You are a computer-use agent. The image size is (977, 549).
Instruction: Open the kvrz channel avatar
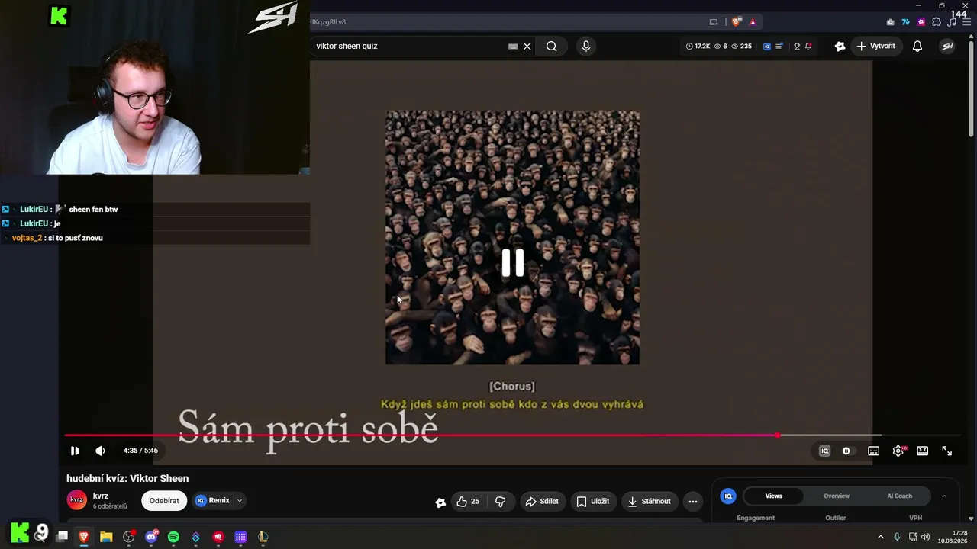point(77,500)
